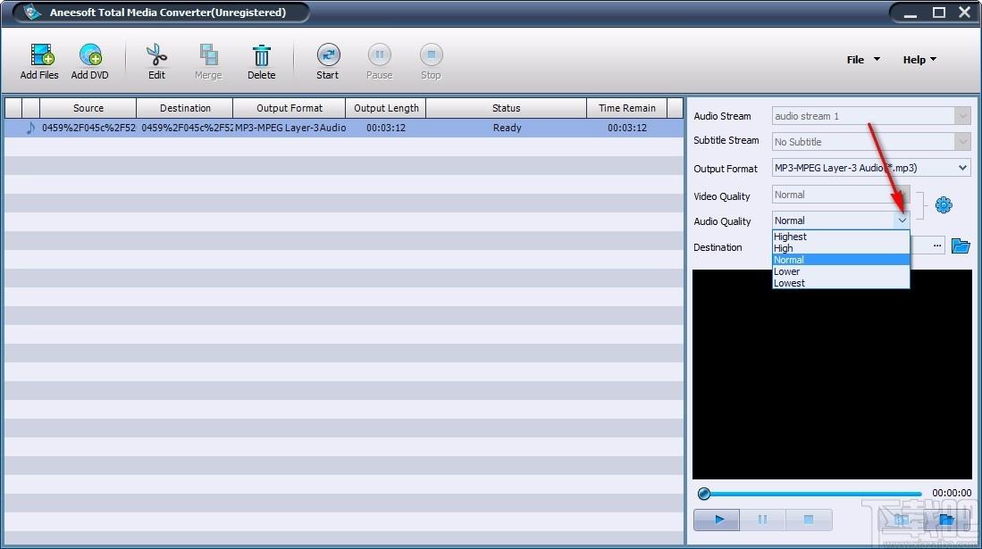Select Highest audio quality option
Image resolution: width=982 pixels, height=549 pixels.
point(841,237)
